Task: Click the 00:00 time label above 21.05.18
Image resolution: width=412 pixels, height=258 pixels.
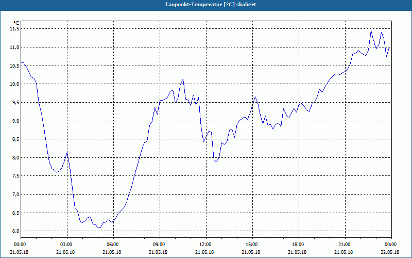Action: click(x=19, y=245)
